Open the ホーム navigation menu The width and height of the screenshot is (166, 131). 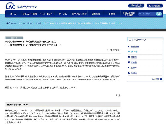[13, 14]
